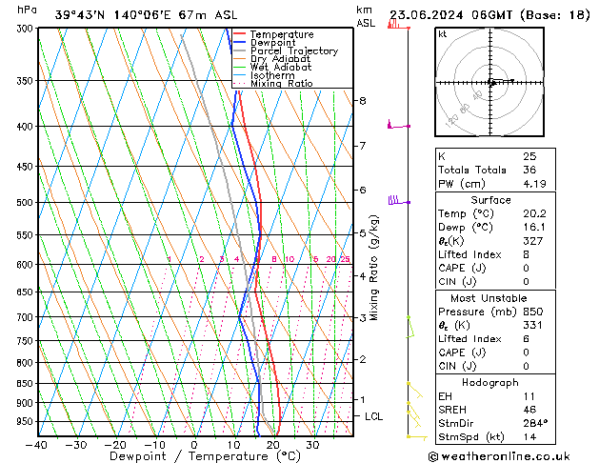Click the mixing ratio line label '10'
The image size is (599, 463).
[x=290, y=259]
